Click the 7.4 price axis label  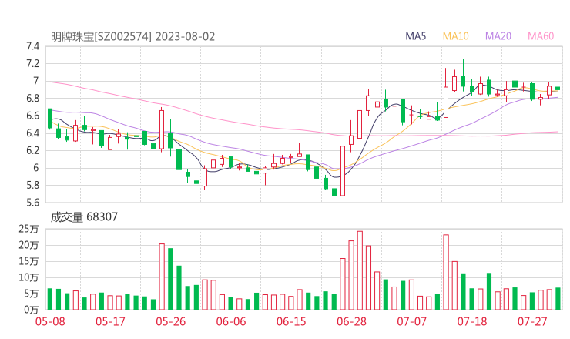point(32,46)
